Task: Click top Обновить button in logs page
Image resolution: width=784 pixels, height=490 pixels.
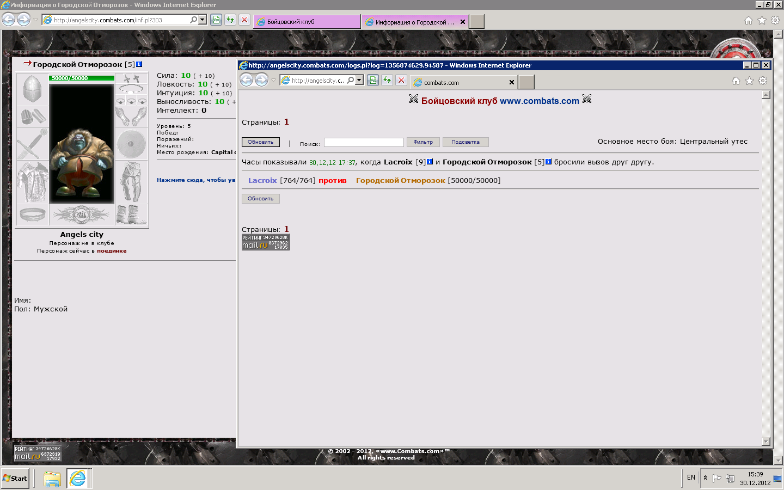Action: (261, 142)
